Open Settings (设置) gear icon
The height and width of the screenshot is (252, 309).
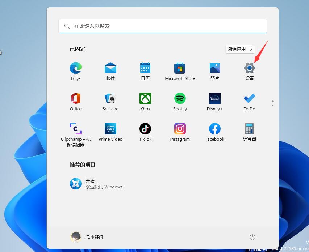[250, 68]
